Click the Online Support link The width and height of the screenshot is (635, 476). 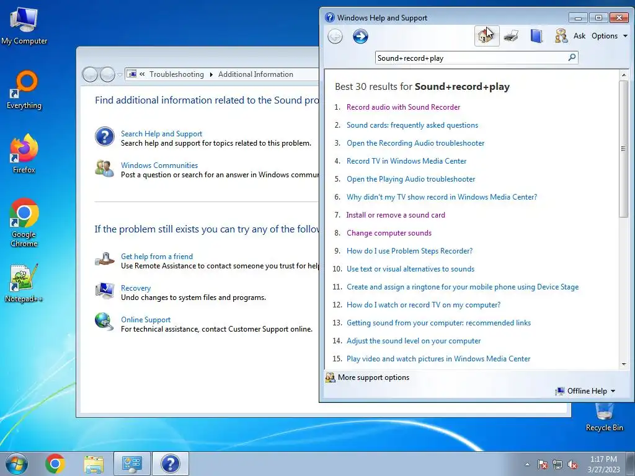tap(146, 320)
